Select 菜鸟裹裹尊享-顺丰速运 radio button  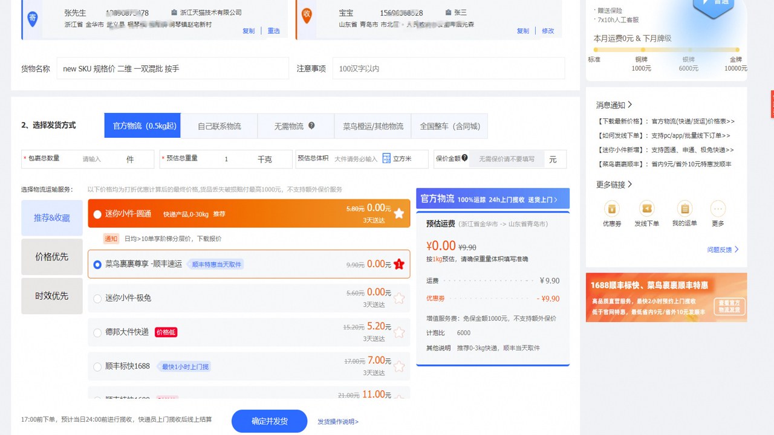coord(97,265)
